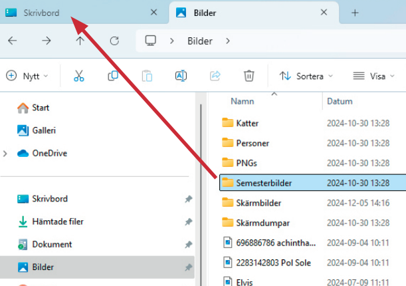Open Hämtade filer in sidebar
Screen dimensions: 406x286
57,221
